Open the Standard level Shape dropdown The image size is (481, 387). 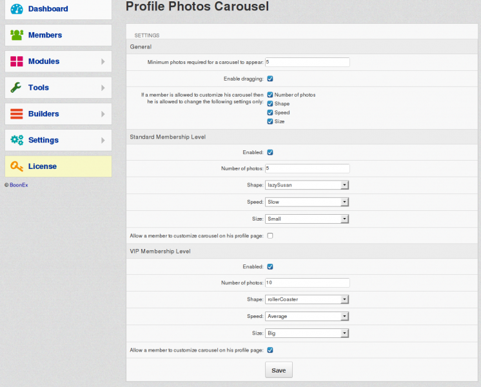(307, 185)
